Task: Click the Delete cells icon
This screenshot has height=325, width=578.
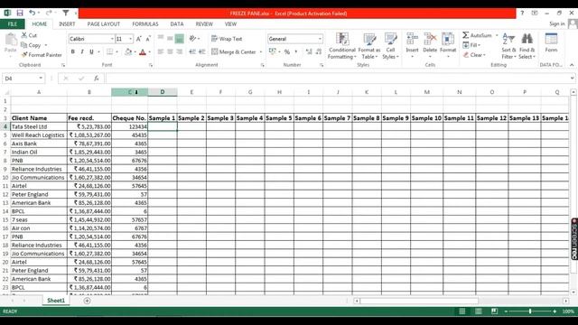Action: [x=430, y=39]
